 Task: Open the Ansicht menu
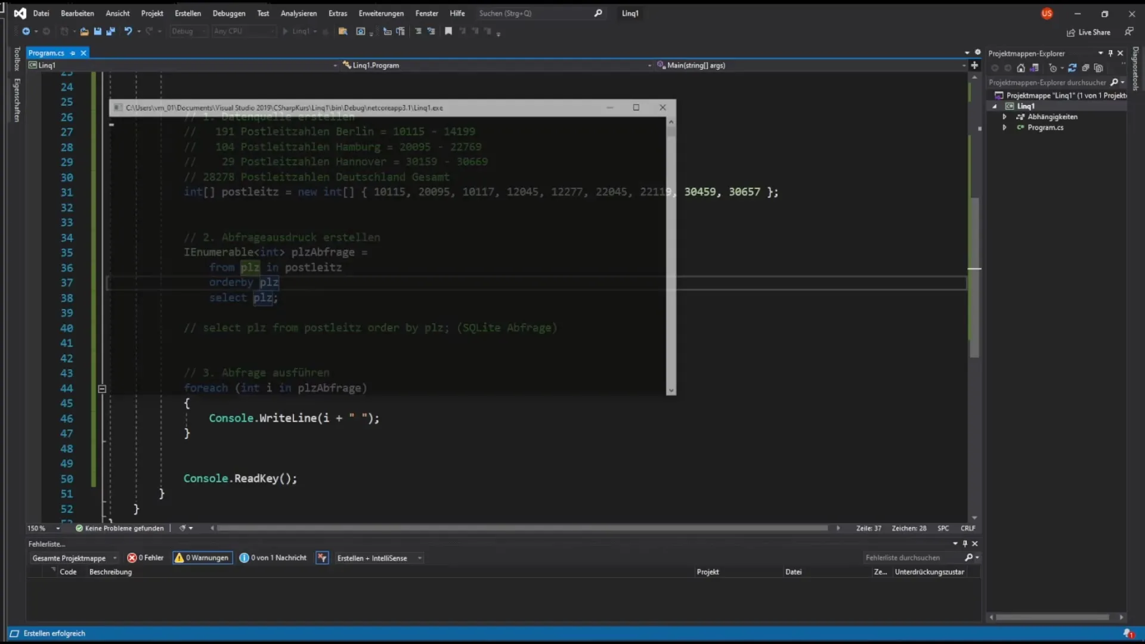pyautogui.click(x=117, y=13)
